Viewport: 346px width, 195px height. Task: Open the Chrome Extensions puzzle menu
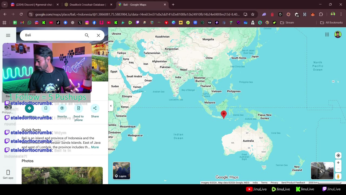321,14
